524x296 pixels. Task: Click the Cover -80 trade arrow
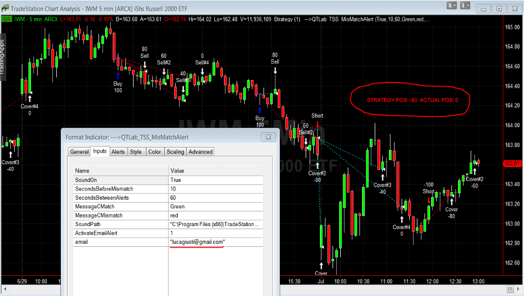point(451,202)
